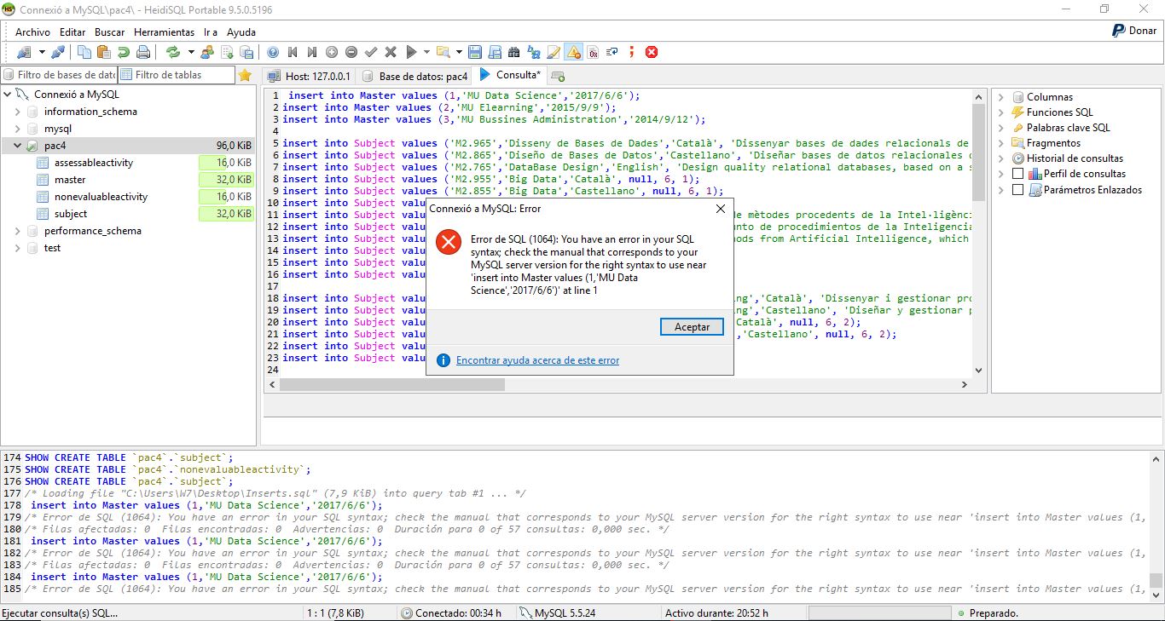Expand the information_schema database node

click(x=17, y=112)
